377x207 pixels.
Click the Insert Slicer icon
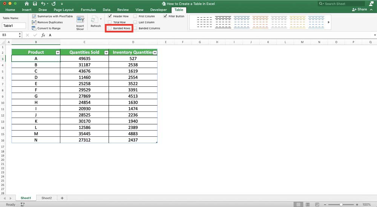pyautogui.click(x=80, y=20)
